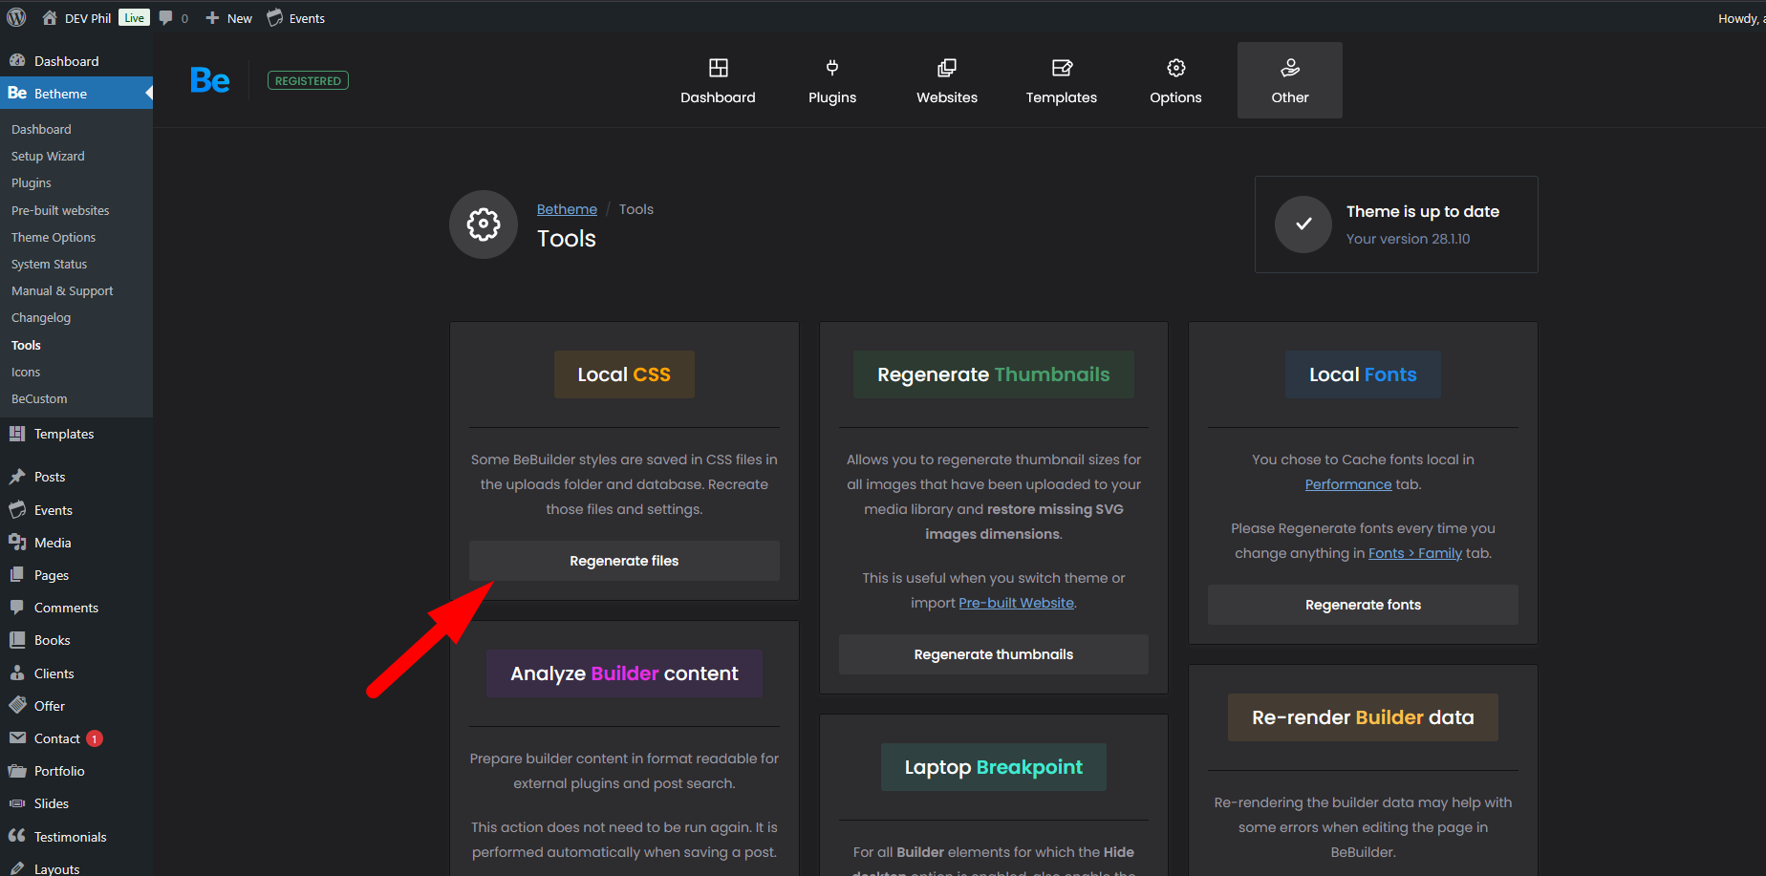Viewport: 1766px width, 876px height.
Task: Open Contact menu with notification badge
Action: (57, 738)
